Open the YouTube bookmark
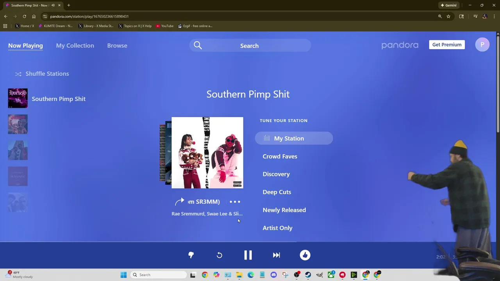The height and width of the screenshot is (281, 500). coord(164,26)
